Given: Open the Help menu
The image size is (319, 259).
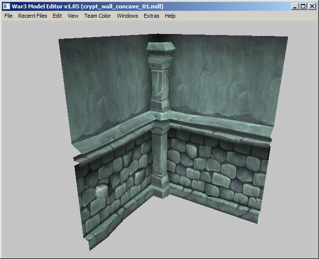Looking at the screenshot, I should pos(170,16).
